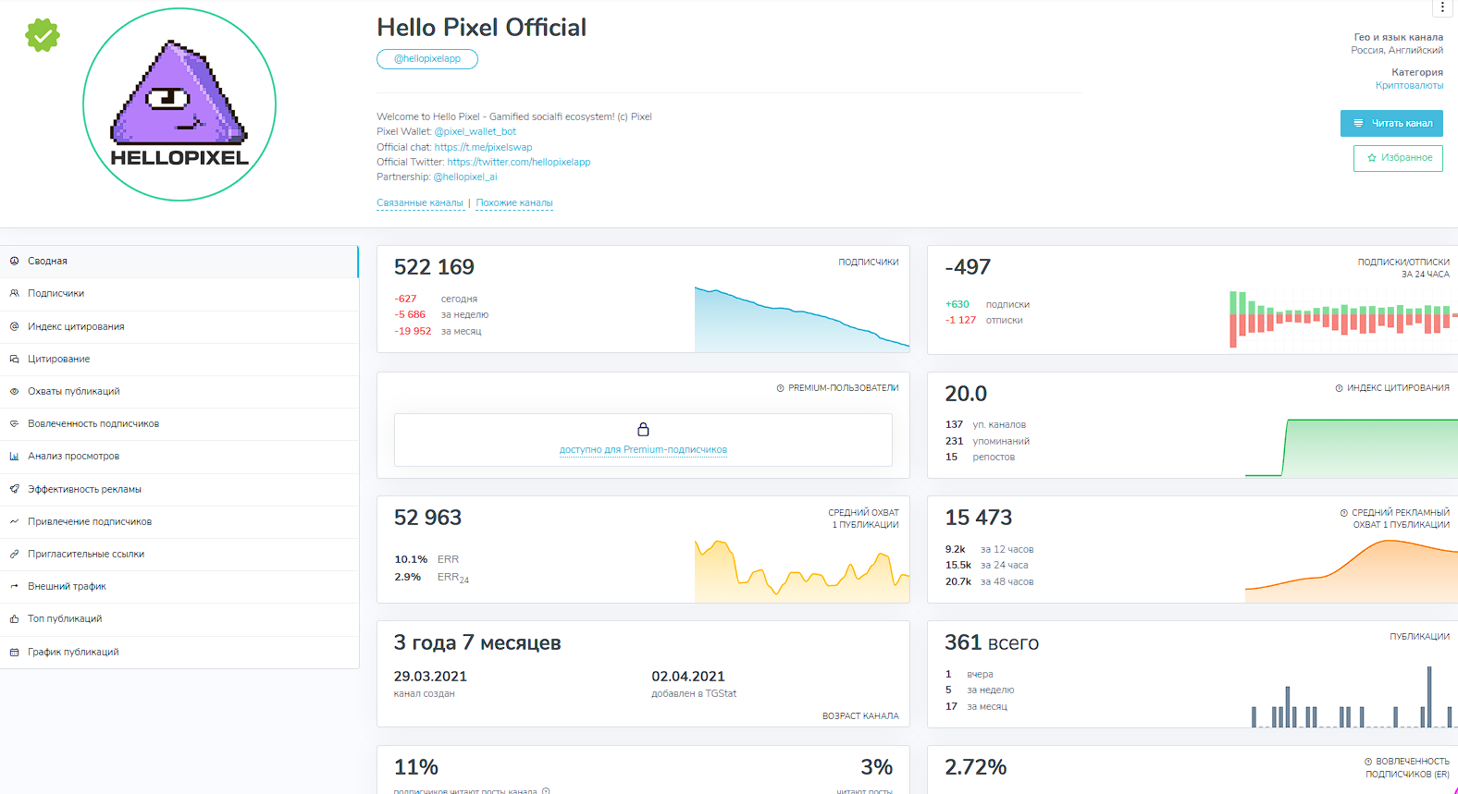Image resolution: width=1458 pixels, height=794 pixels.
Task: Click the Читать канал button
Action: tap(1391, 124)
